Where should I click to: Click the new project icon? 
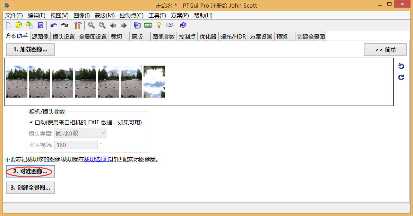[x=8, y=25]
